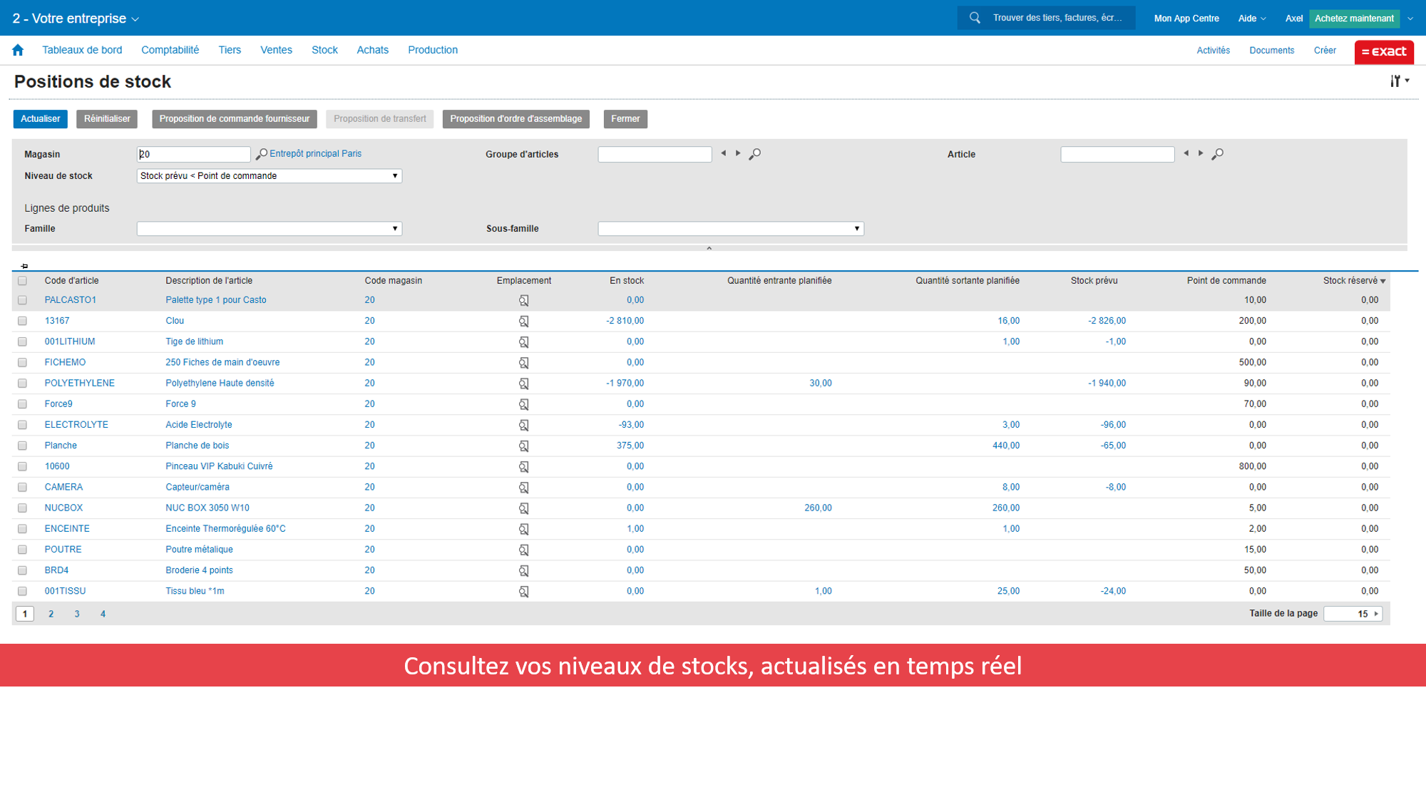
Task: Click the Actualiser button
Action: point(41,118)
